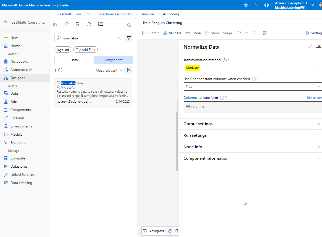Screen dimensions: 322x237
Task: Click the Save pipeline icon
Action: pos(264,33)
